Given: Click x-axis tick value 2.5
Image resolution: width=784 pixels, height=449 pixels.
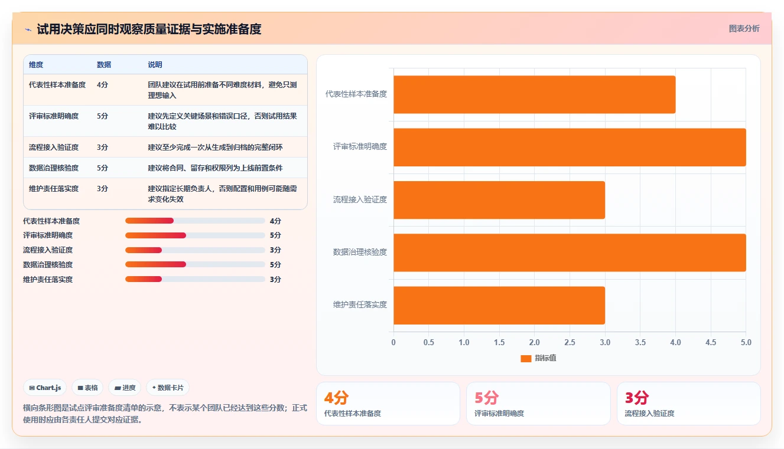Looking at the screenshot, I should (x=570, y=342).
